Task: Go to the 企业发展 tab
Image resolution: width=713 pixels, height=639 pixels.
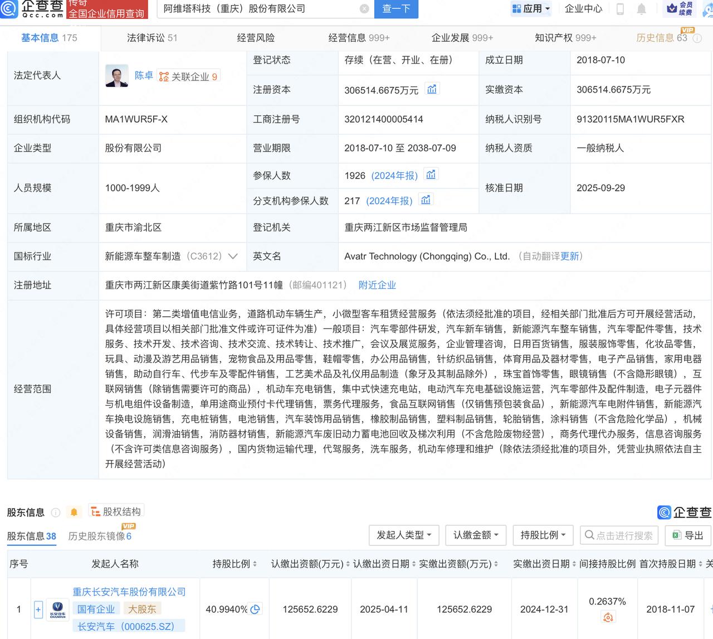Action: point(462,38)
